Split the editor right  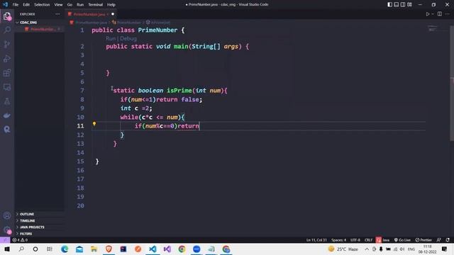pyautogui.click(x=440, y=14)
